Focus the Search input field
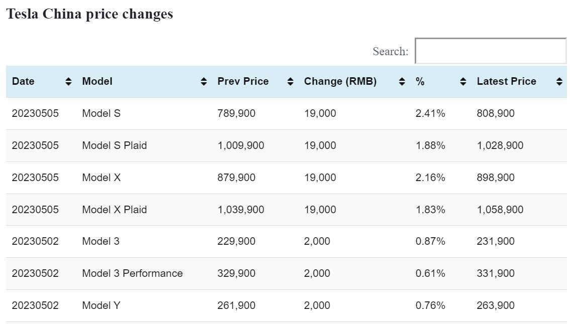Screen dimensions: 570x324 [490, 51]
